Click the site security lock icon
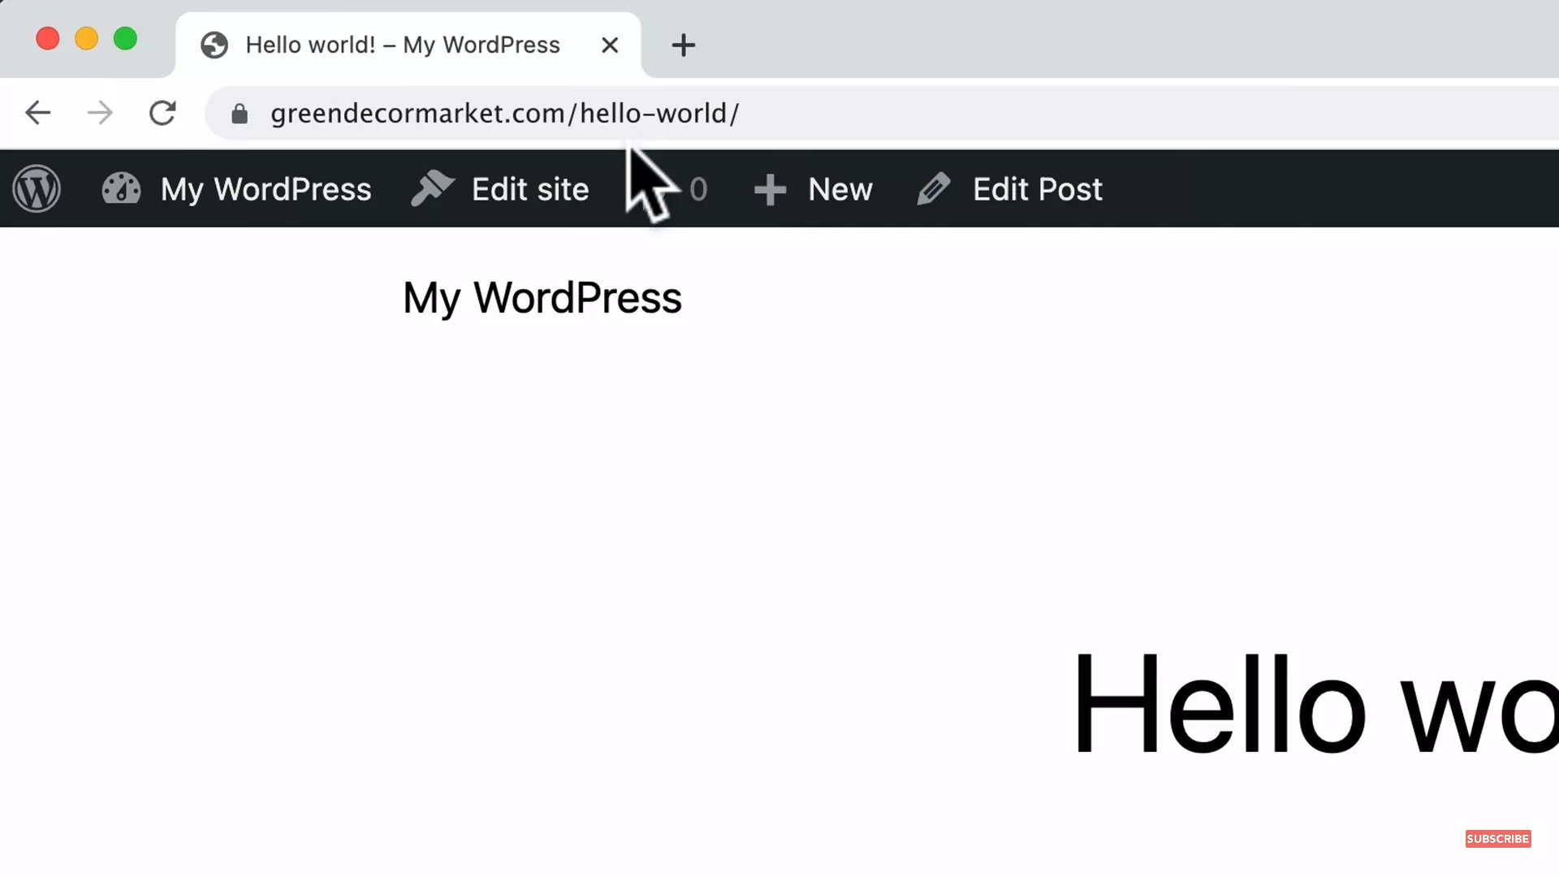 point(239,114)
